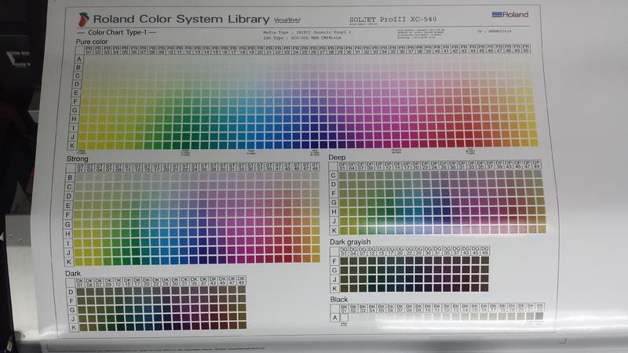
Task: Pick Deep swatch row C column DP 01
Action: (x=343, y=175)
